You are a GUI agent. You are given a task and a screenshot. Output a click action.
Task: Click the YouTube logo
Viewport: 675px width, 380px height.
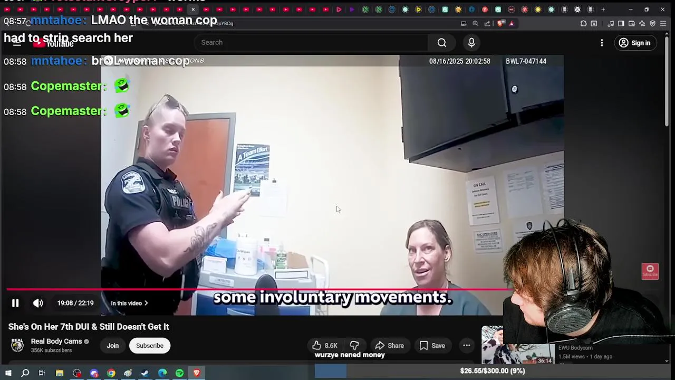click(x=53, y=43)
